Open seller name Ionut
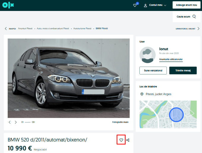Viewport: 202px width, 153px height. pos(164,49)
